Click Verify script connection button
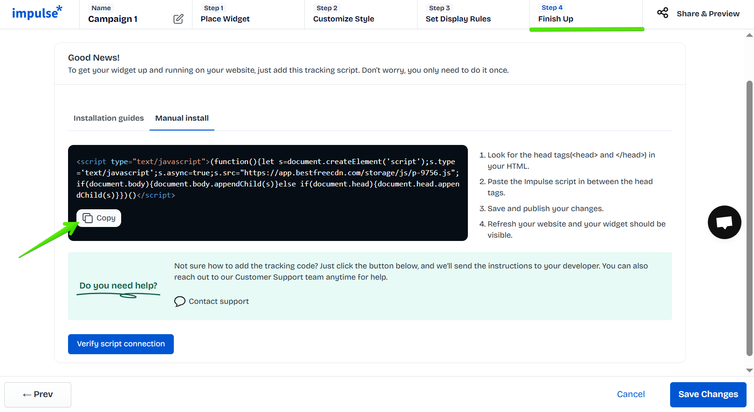The width and height of the screenshot is (754, 412). 121,344
